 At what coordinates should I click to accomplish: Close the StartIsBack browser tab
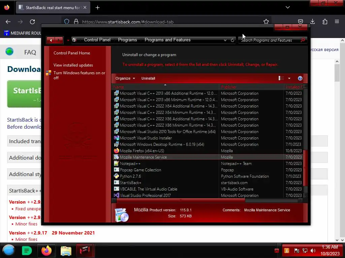[x=85, y=7]
